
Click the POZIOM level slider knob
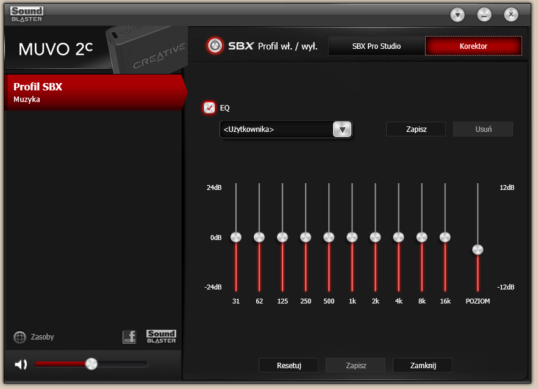tap(478, 250)
